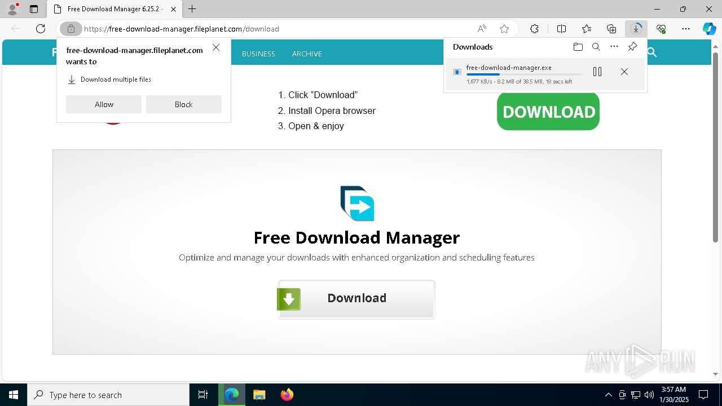Viewport: 722px width, 406px height.
Task: Click the Read aloud icon
Action: (482, 29)
